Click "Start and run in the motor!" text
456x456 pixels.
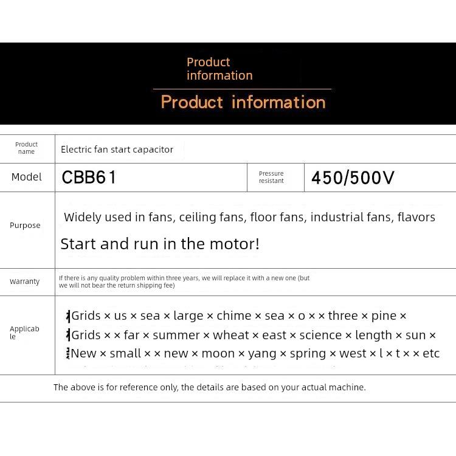tap(160, 244)
